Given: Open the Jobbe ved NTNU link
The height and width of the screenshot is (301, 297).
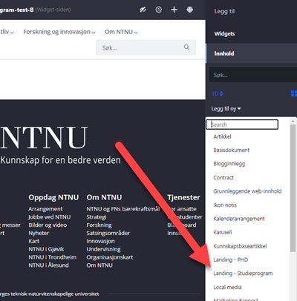Looking at the screenshot, I should pyautogui.click(x=50, y=217).
